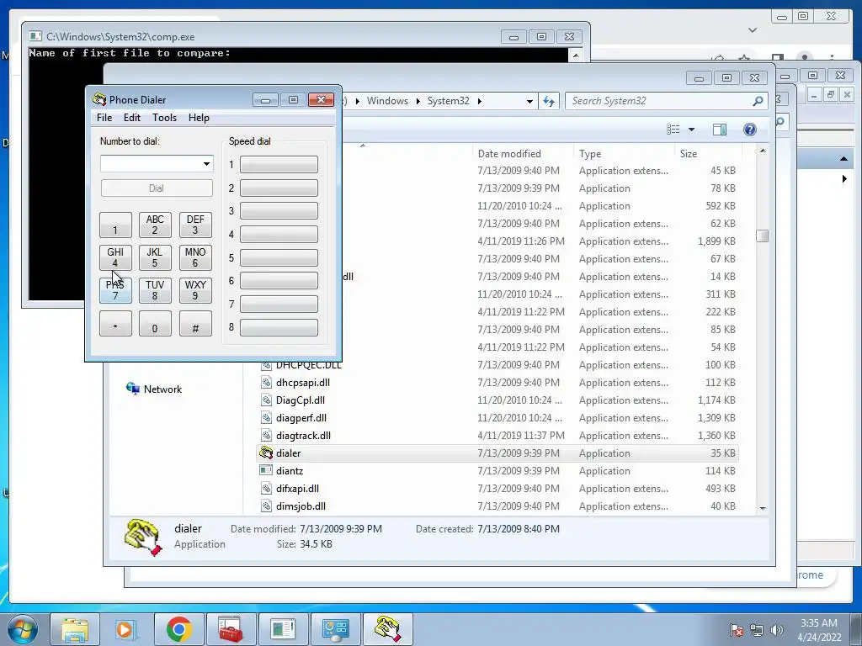Click the # keypad button

pos(195,324)
